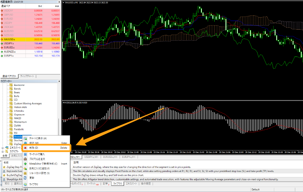Open chart menu arrow beside XAUUSD.s,M1 title
This screenshot has width=303, height=192.
(63, 2)
